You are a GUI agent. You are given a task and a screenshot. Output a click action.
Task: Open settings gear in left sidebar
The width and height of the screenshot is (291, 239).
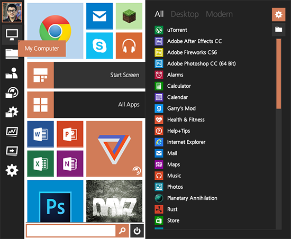[x=12, y=170]
